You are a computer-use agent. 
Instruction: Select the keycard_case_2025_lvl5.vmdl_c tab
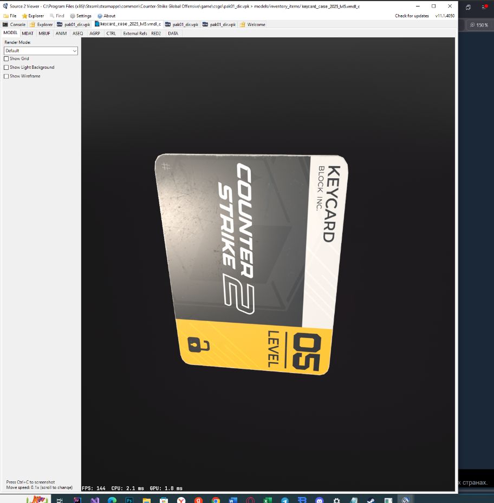tap(128, 24)
